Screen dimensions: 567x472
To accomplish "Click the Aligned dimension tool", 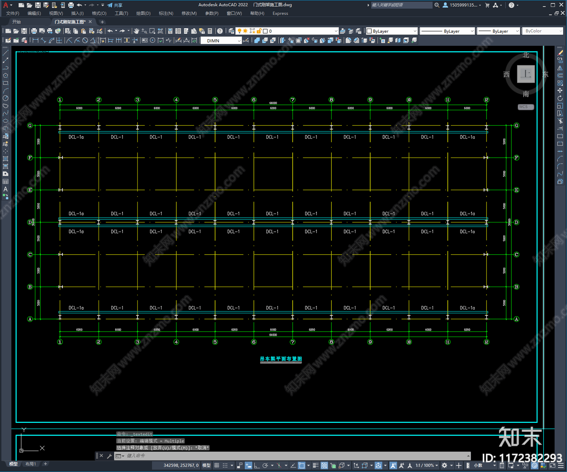I will 43,40.
